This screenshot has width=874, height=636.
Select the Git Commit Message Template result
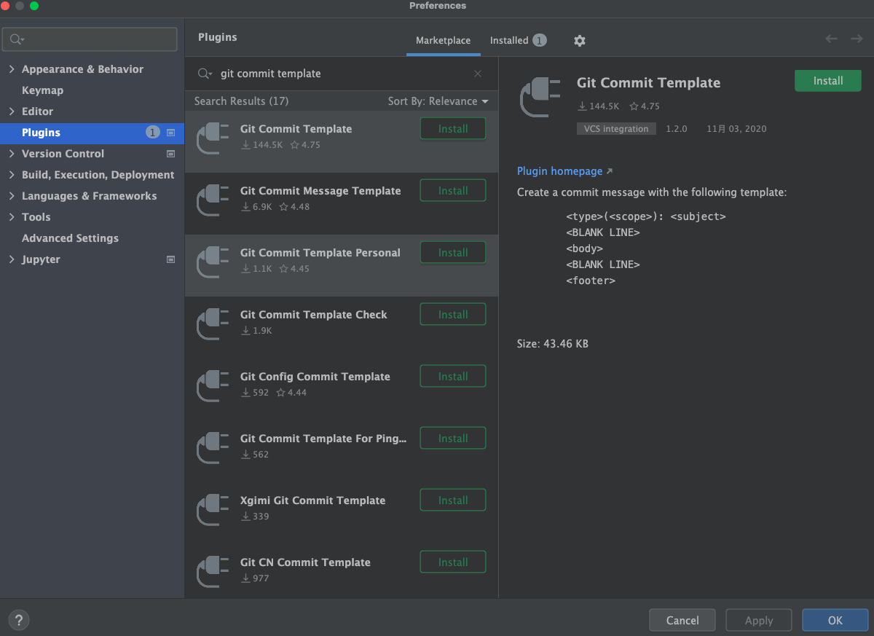point(342,203)
